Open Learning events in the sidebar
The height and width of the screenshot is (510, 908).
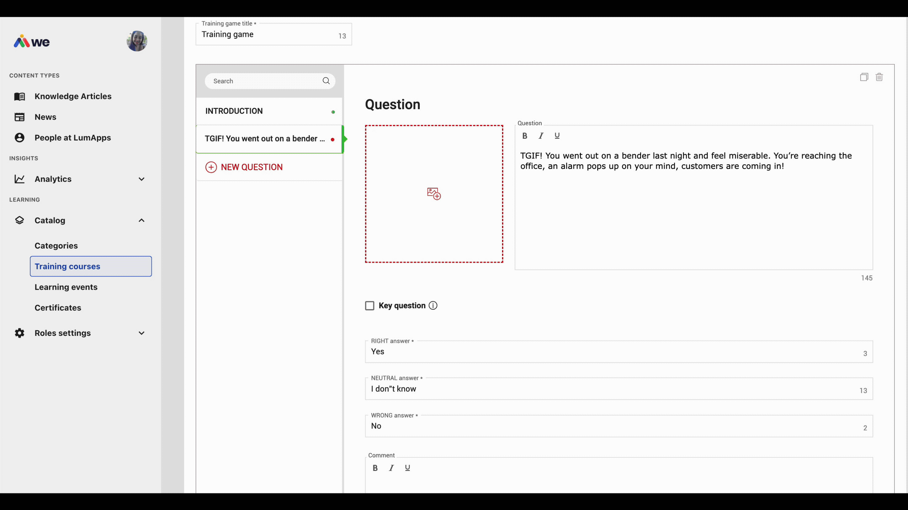66,287
